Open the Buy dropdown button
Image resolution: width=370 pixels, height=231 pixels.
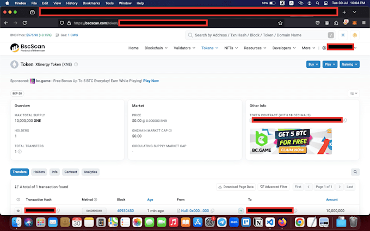click(313, 64)
